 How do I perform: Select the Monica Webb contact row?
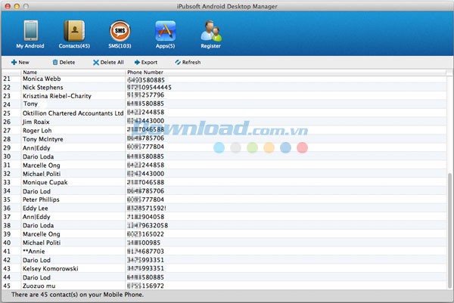(43, 79)
